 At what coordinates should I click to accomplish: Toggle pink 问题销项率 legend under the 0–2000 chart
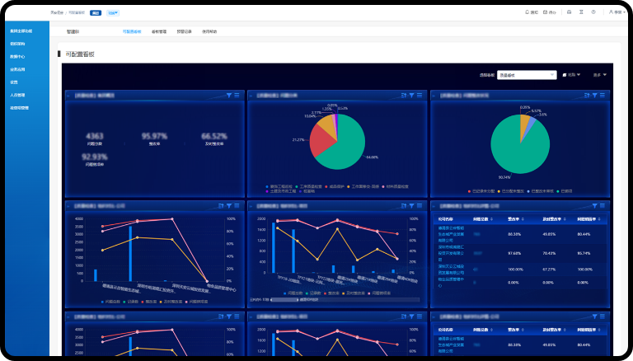coord(379,293)
